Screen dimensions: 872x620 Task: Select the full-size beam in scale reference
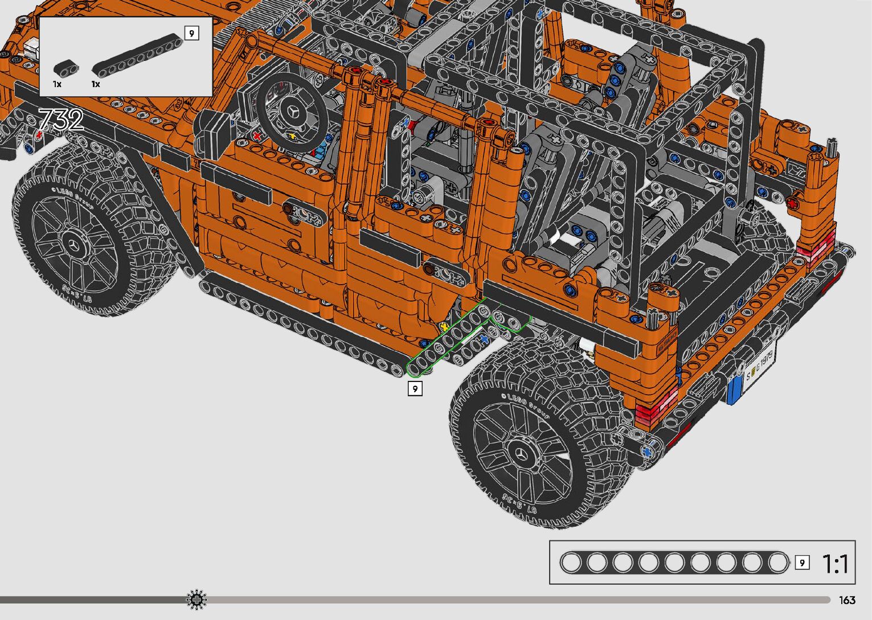pyautogui.click(x=674, y=562)
